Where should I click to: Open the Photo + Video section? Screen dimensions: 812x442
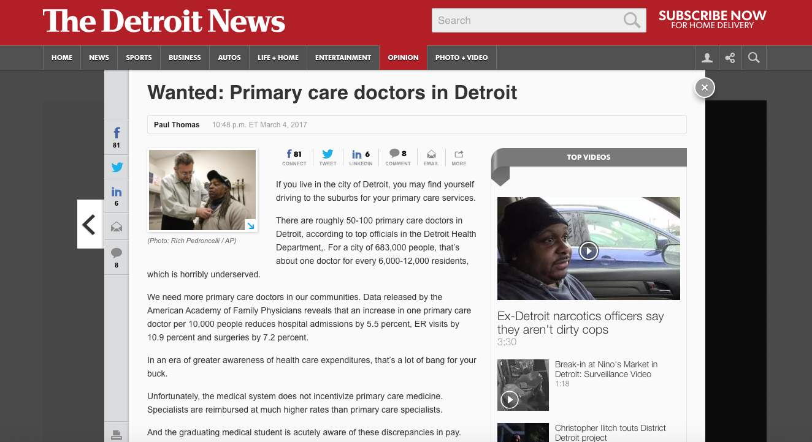tap(461, 58)
